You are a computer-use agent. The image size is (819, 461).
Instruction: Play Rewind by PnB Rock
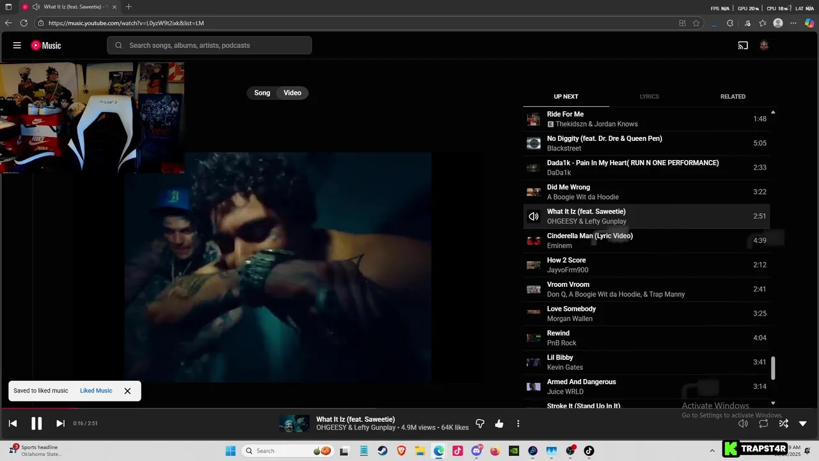click(646, 338)
